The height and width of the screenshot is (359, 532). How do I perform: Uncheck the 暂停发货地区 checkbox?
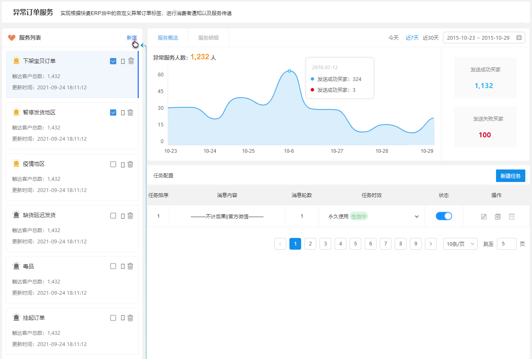[x=113, y=112]
